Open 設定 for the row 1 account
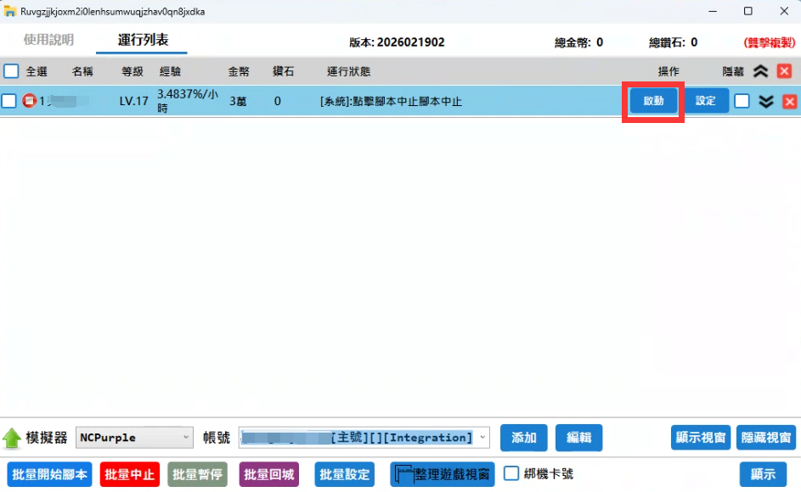 tap(705, 101)
